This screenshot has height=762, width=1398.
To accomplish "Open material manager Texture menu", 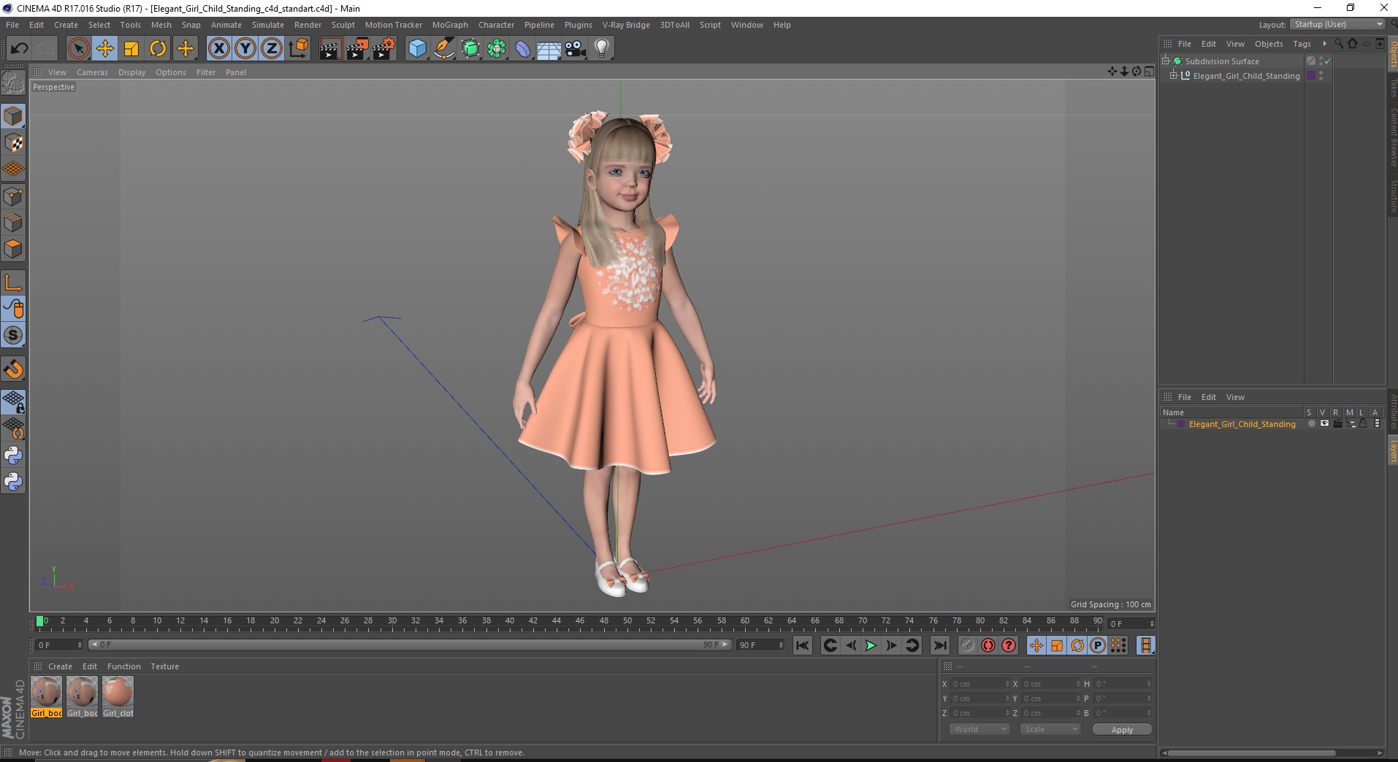I will pos(164,666).
